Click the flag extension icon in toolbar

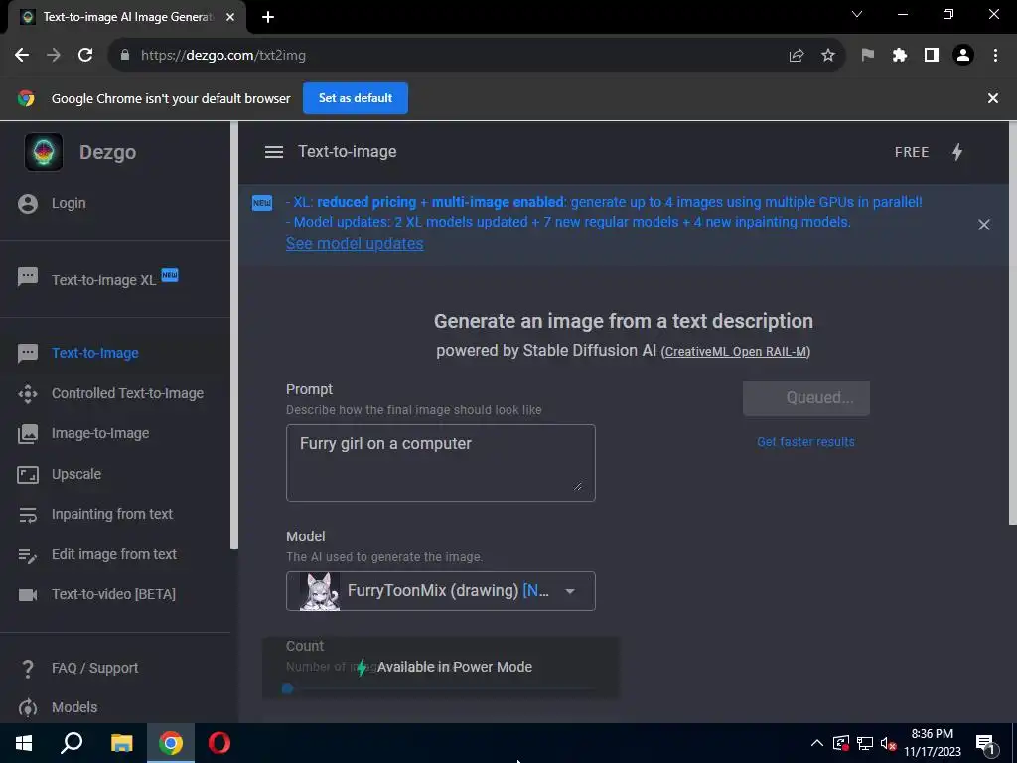pyautogui.click(x=868, y=56)
